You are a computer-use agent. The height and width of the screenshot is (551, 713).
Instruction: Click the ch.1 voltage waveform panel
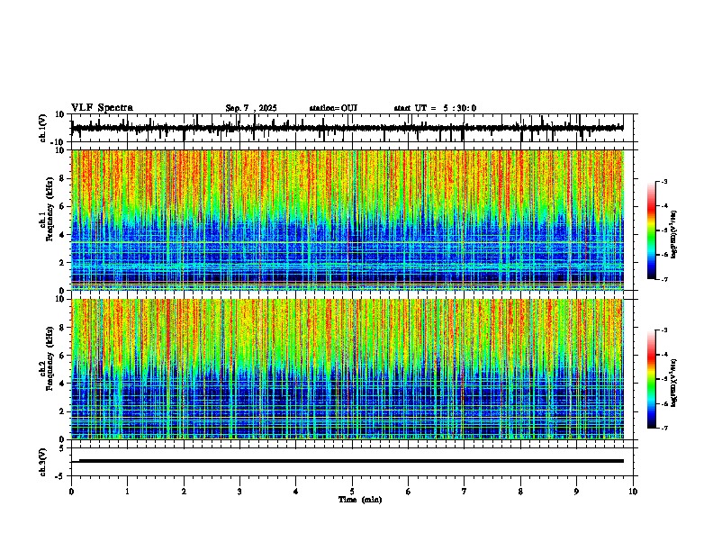pos(352,128)
